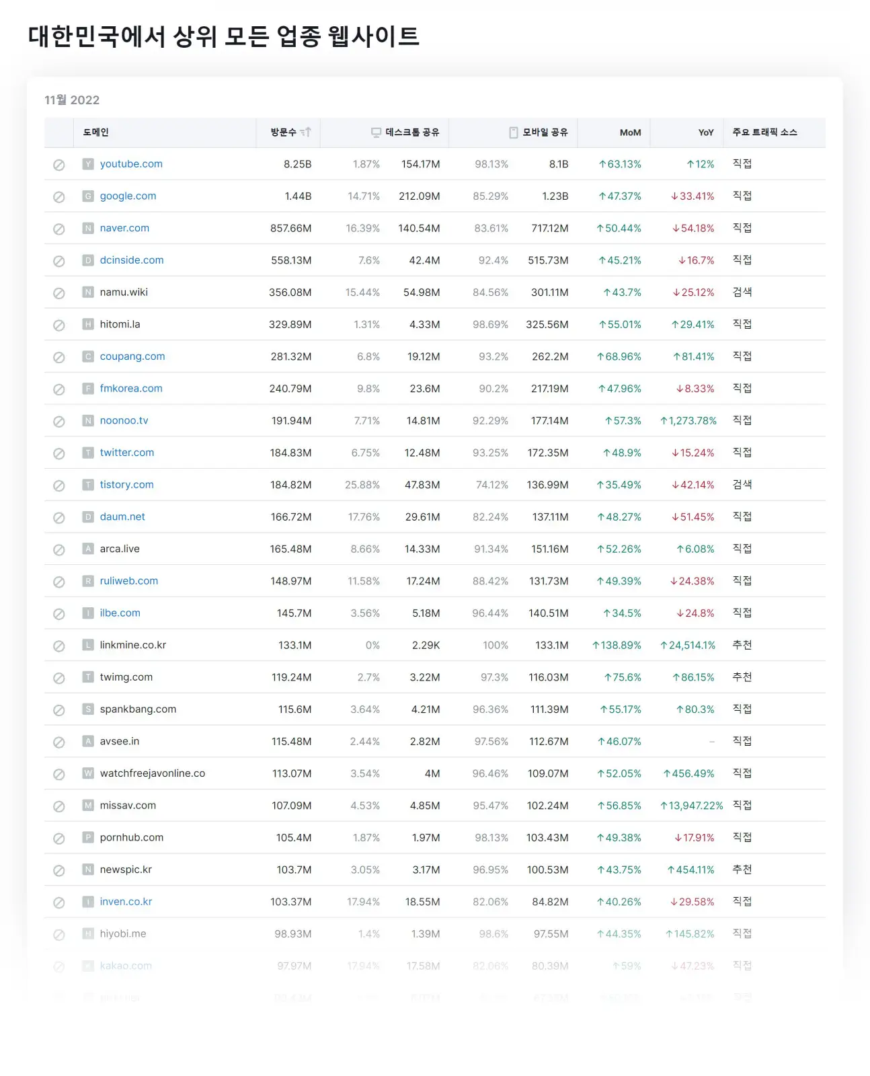The image size is (870, 1076).
Task: Open the google.com domain link
Action: pos(128,196)
